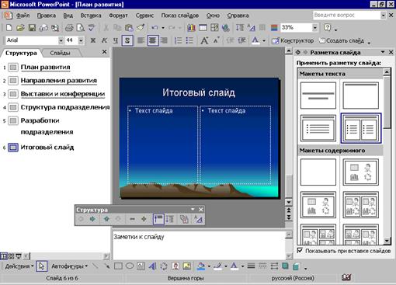Uncheck Показывать при вставке слайдов checkbox
Viewport: 396px width, 285px height.
pos(300,250)
